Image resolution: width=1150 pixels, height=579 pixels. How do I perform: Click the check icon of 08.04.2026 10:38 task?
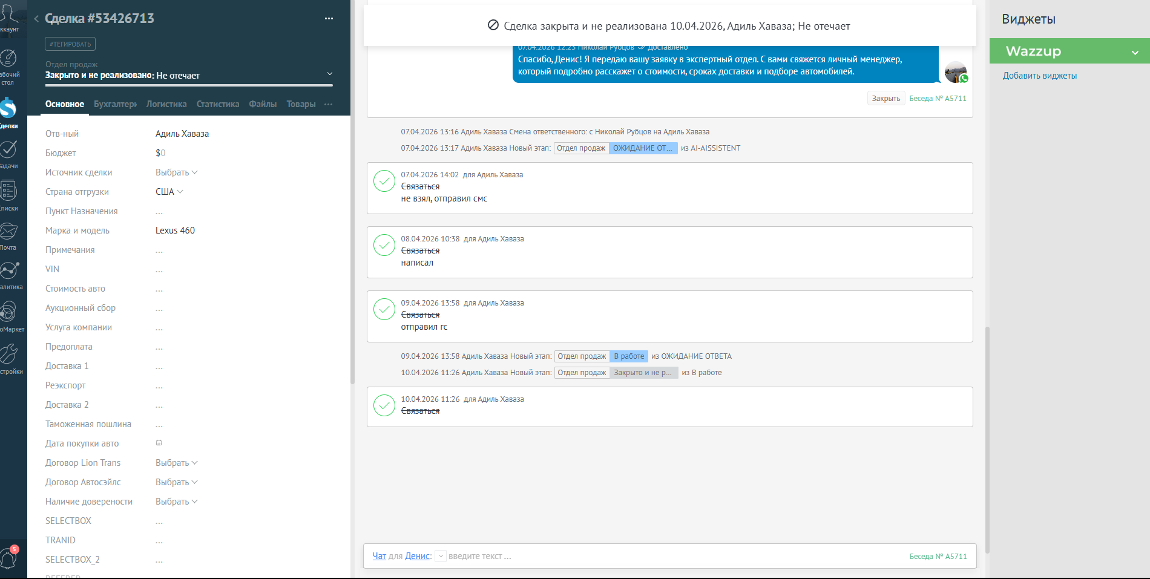point(384,245)
